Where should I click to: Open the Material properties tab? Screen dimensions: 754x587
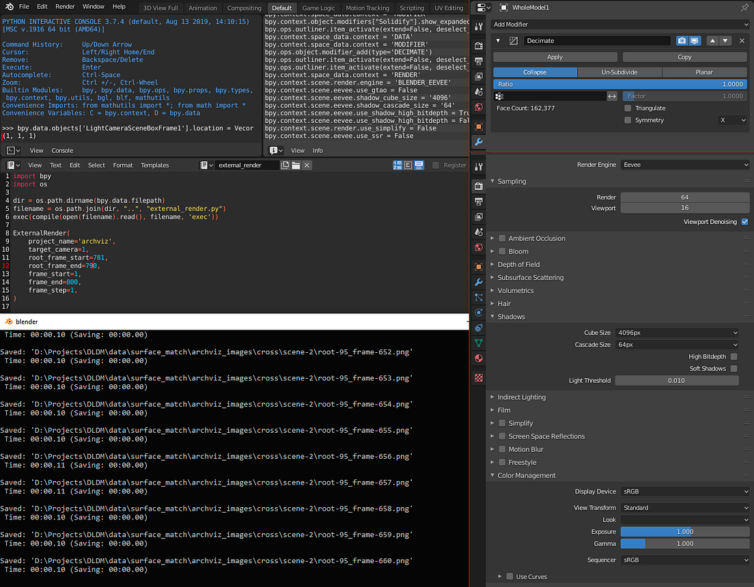point(479,358)
